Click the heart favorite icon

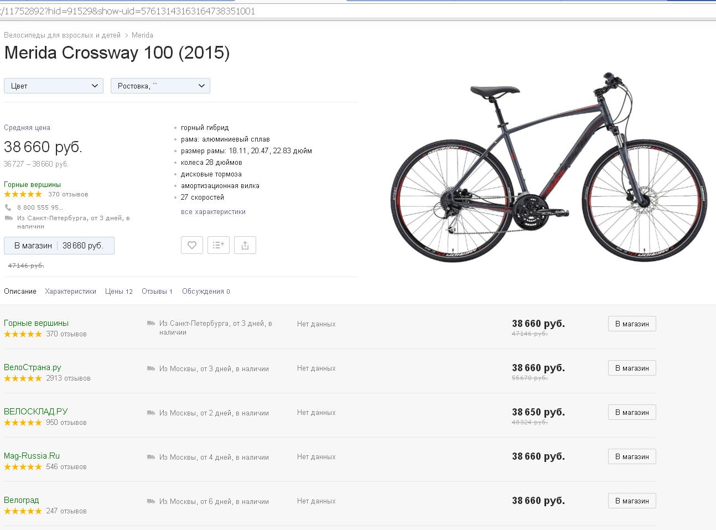click(x=192, y=245)
